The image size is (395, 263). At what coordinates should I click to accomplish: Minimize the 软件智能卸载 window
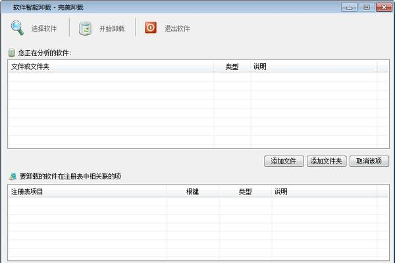[349, 7]
